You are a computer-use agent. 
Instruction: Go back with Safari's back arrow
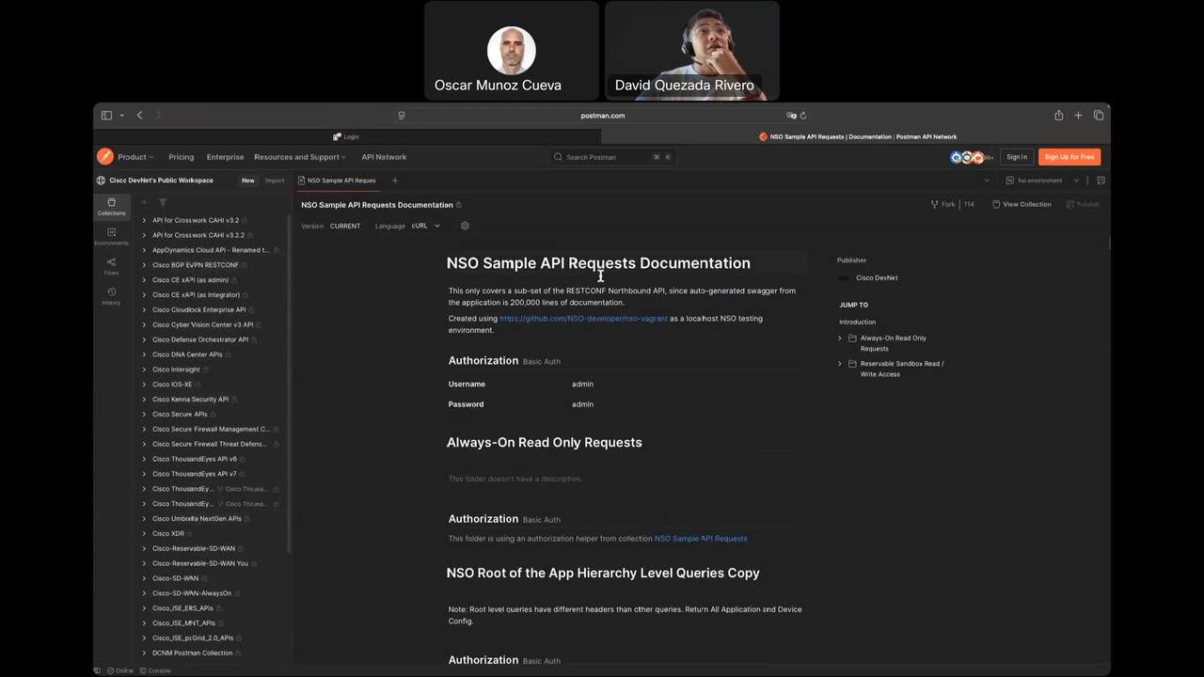pos(139,116)
